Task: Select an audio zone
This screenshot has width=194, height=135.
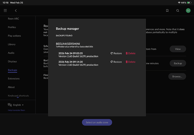Action: tap(97, 122)
